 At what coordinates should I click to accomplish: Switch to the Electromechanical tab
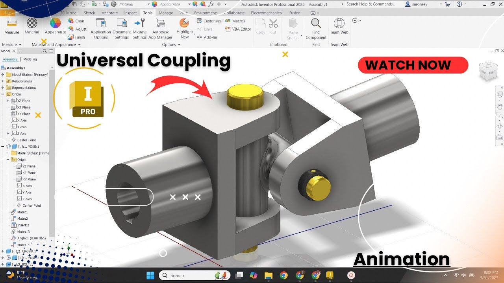[x=266, y=13]
